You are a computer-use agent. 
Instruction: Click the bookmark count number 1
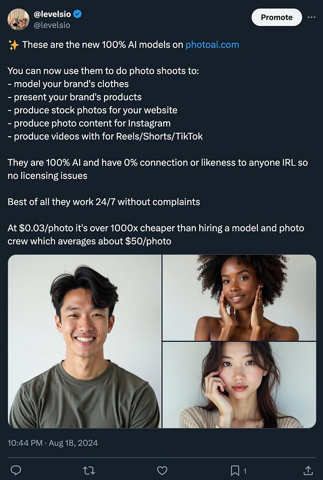245,471
